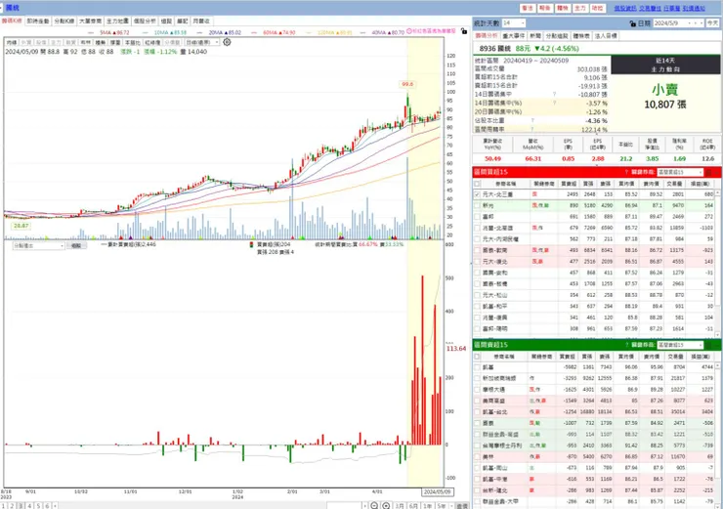The image size is (723, 509).
Task: Check the 凱基 seller row checkbox
Action: (x=477, y=367)
